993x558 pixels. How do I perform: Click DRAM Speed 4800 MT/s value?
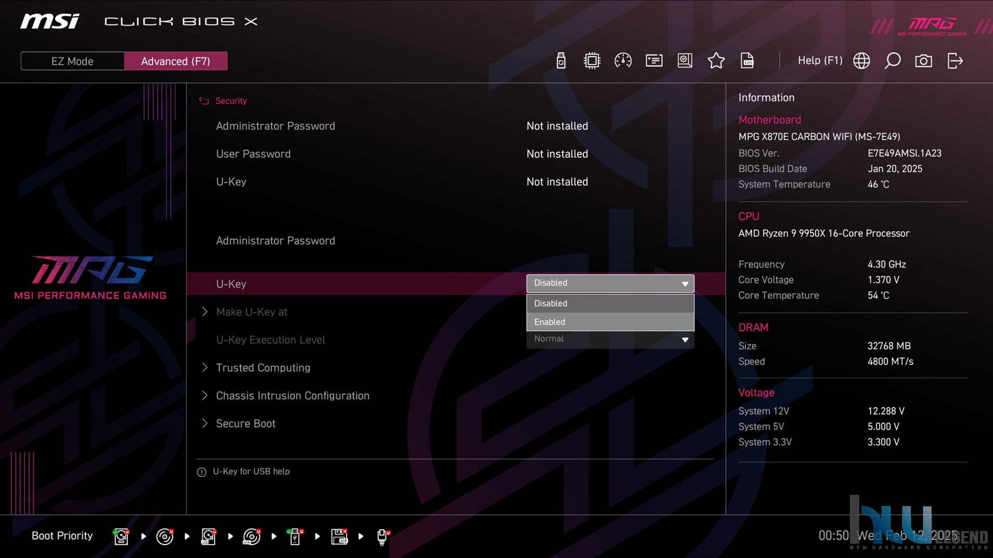890,362
